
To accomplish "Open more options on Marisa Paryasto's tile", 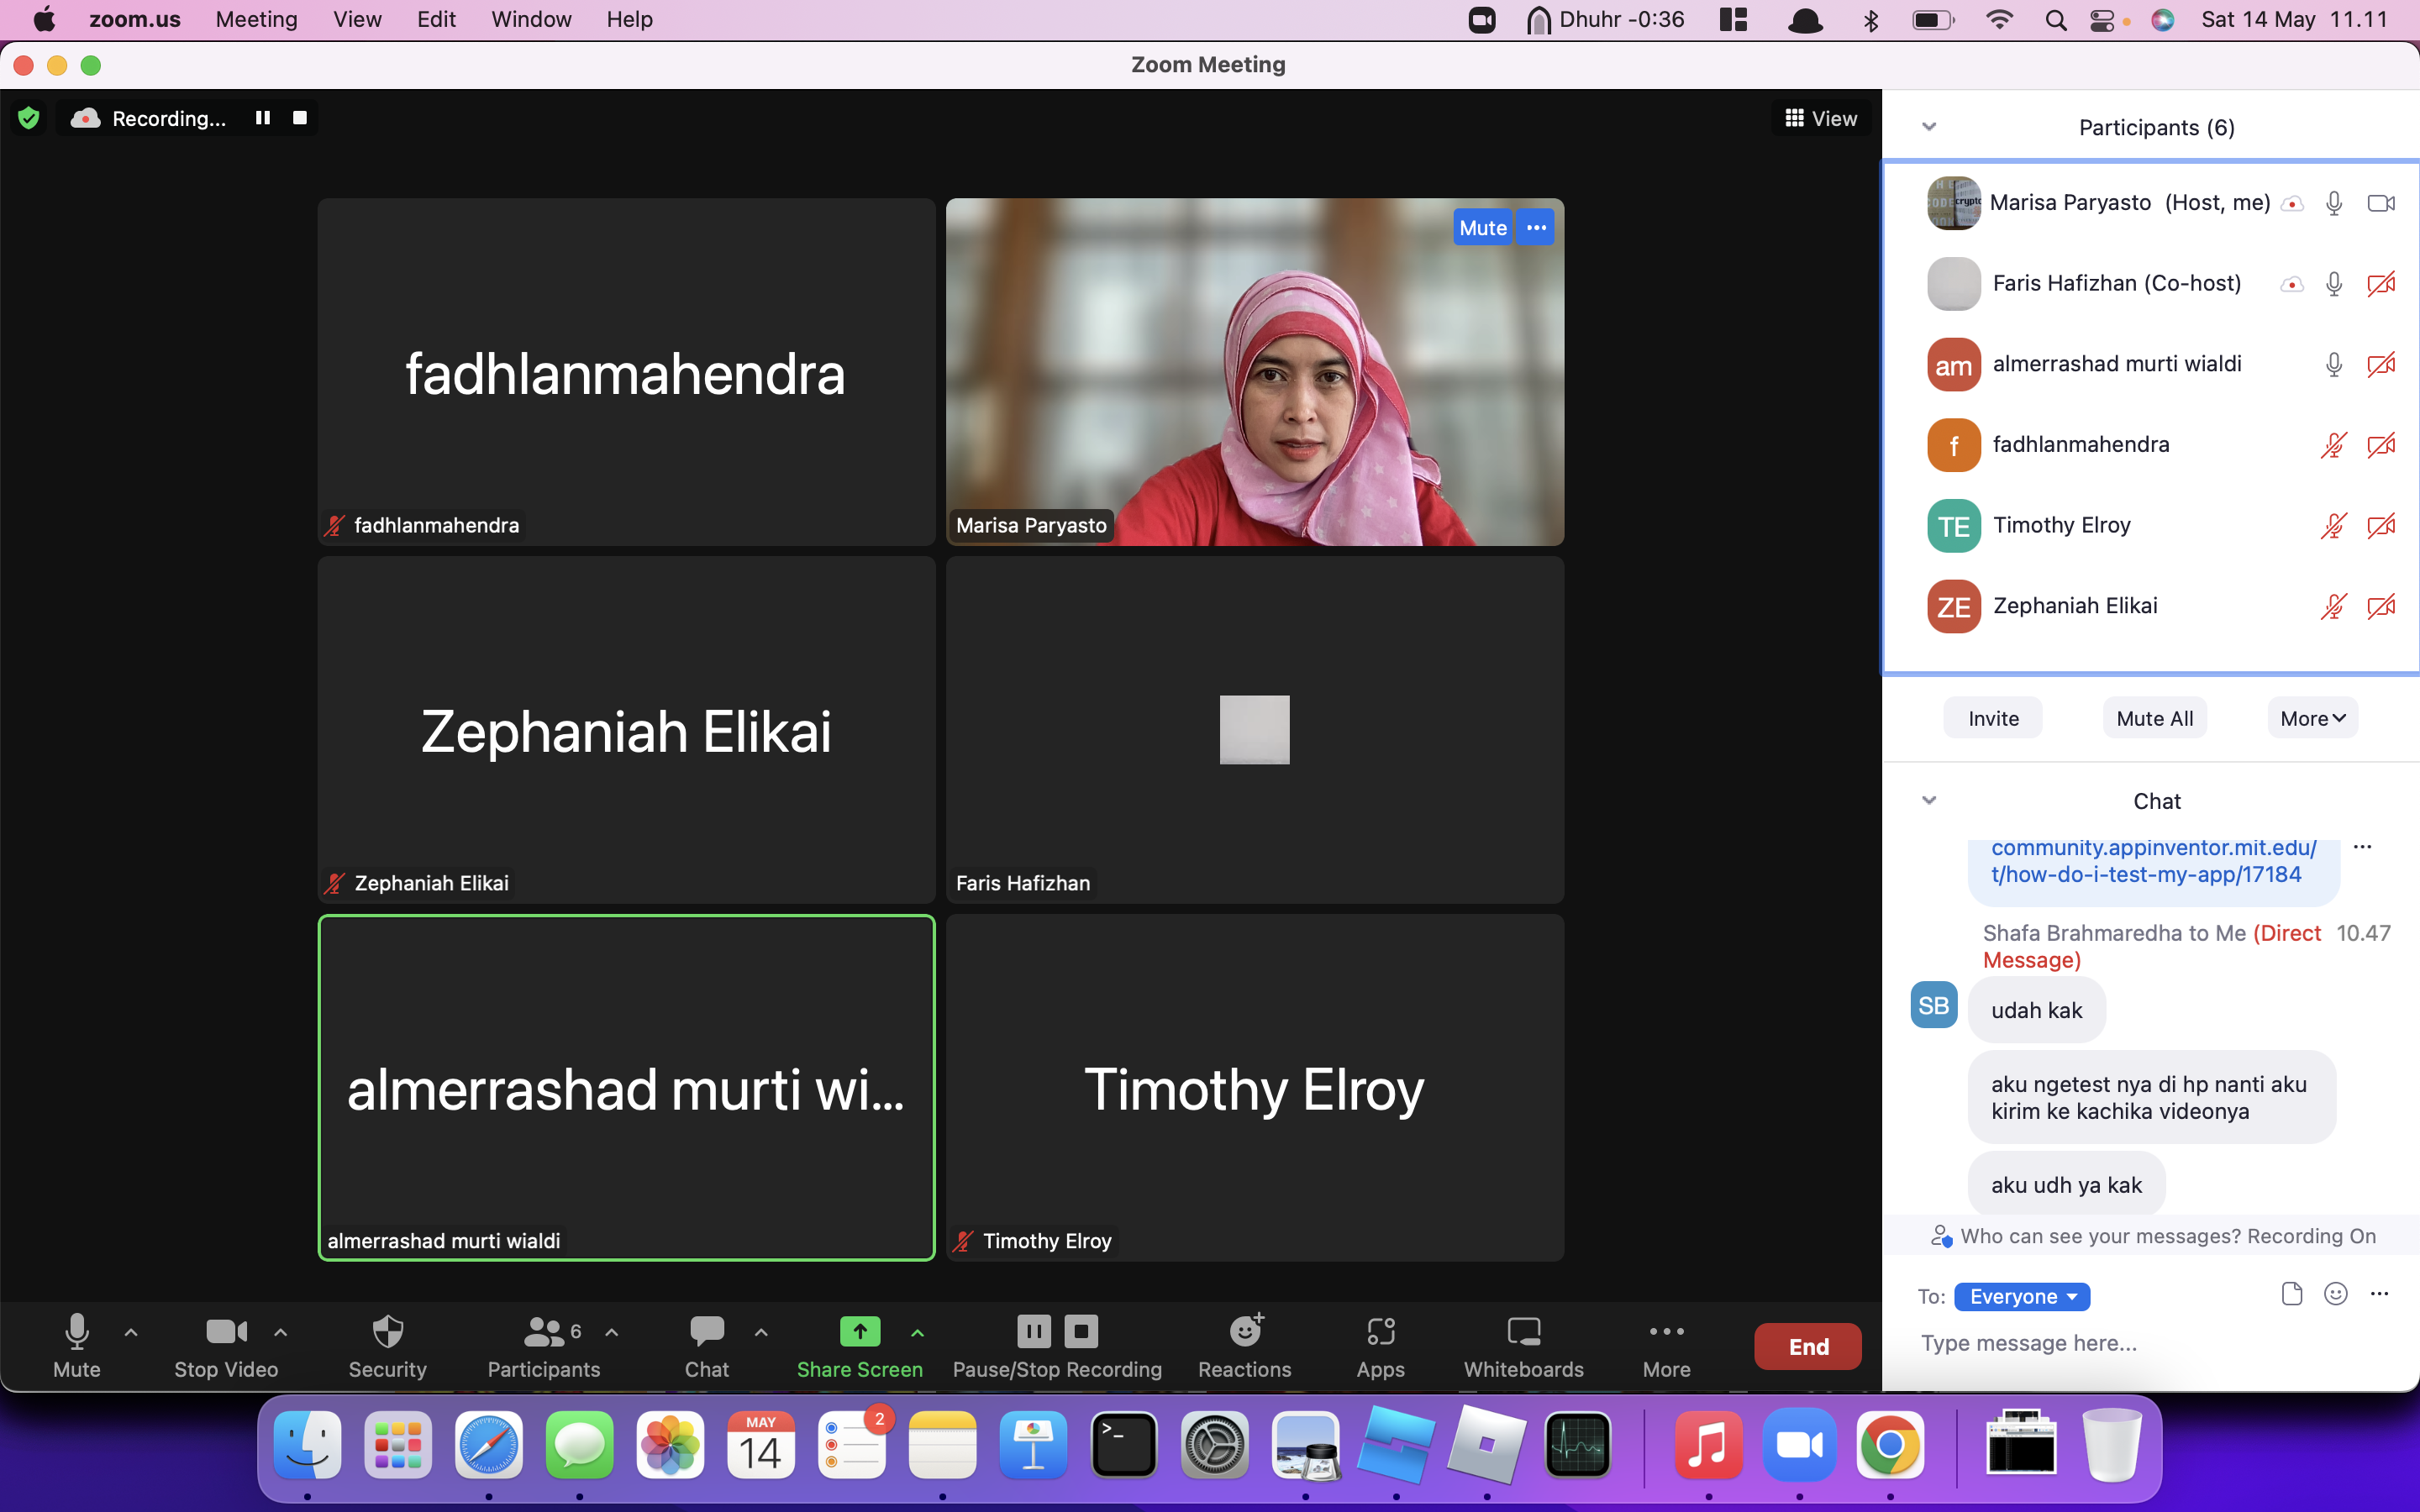I will coord(1536,228).
